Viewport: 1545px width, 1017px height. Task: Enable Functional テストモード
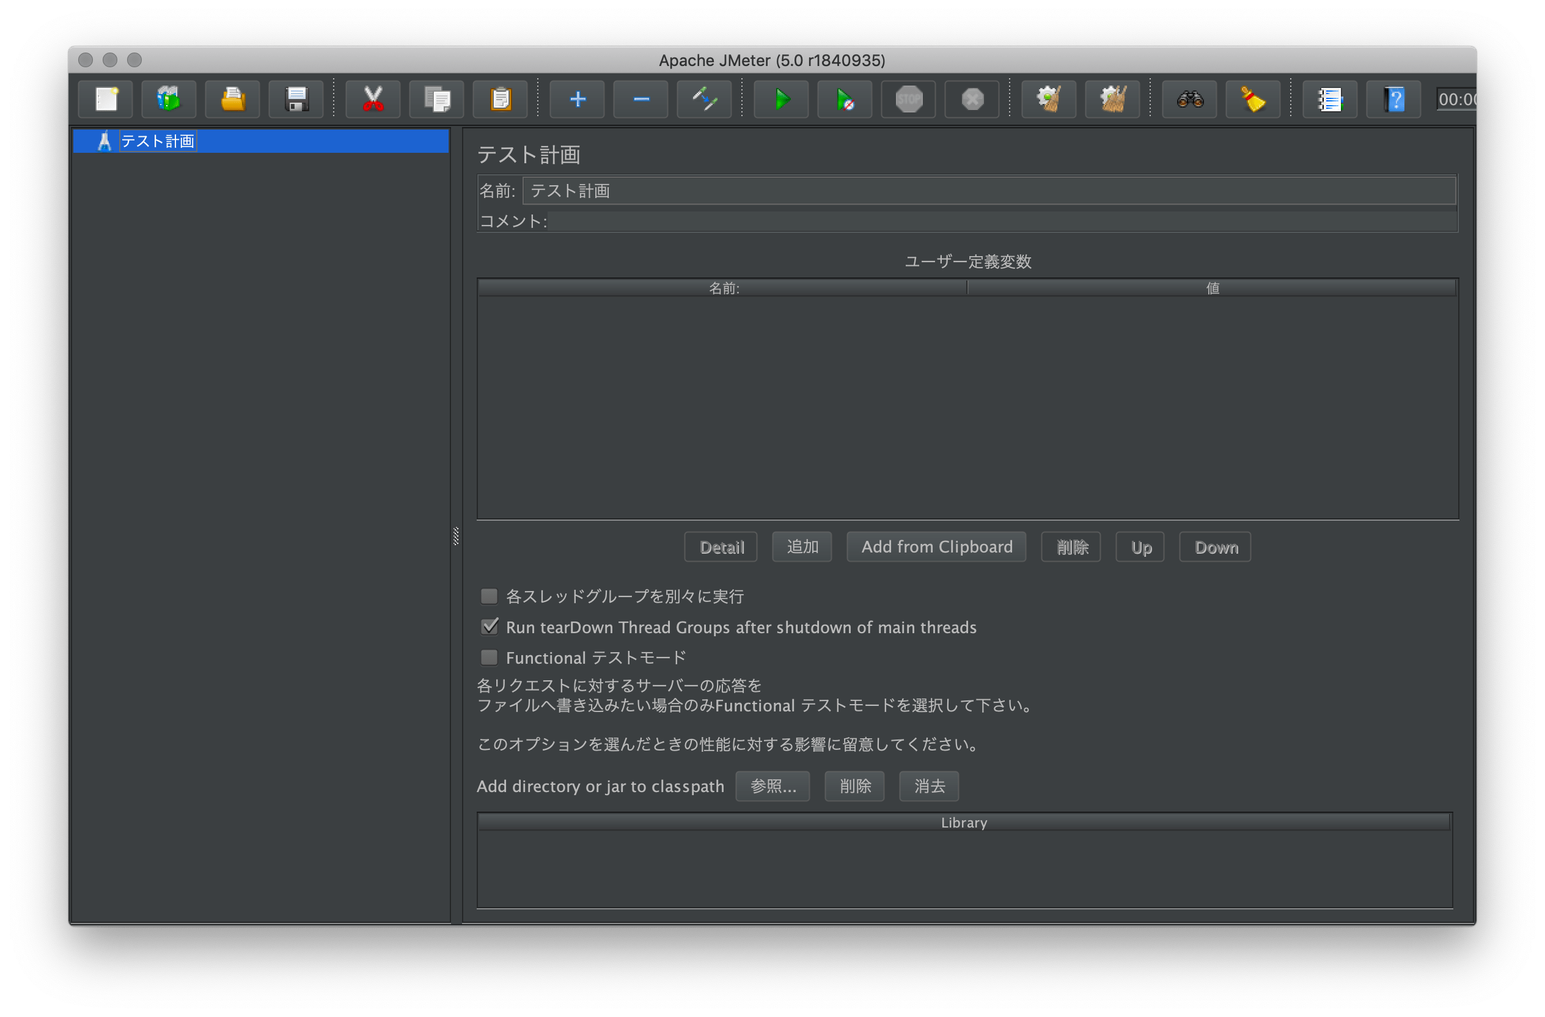(489, 658)
